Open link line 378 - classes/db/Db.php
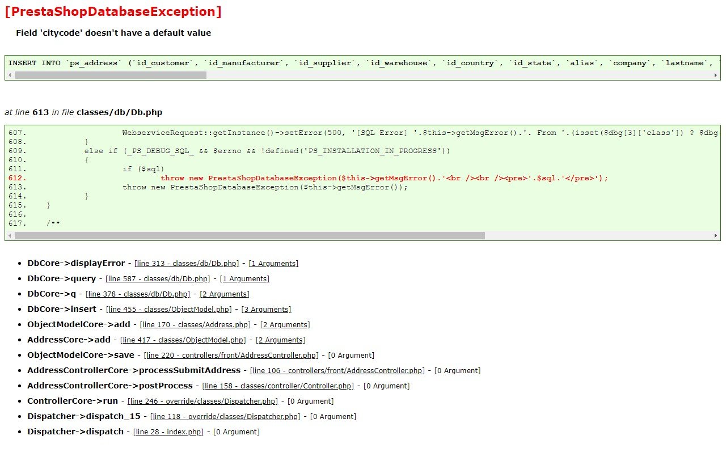This screenshot has width=726, height=461. pos(138,294)
